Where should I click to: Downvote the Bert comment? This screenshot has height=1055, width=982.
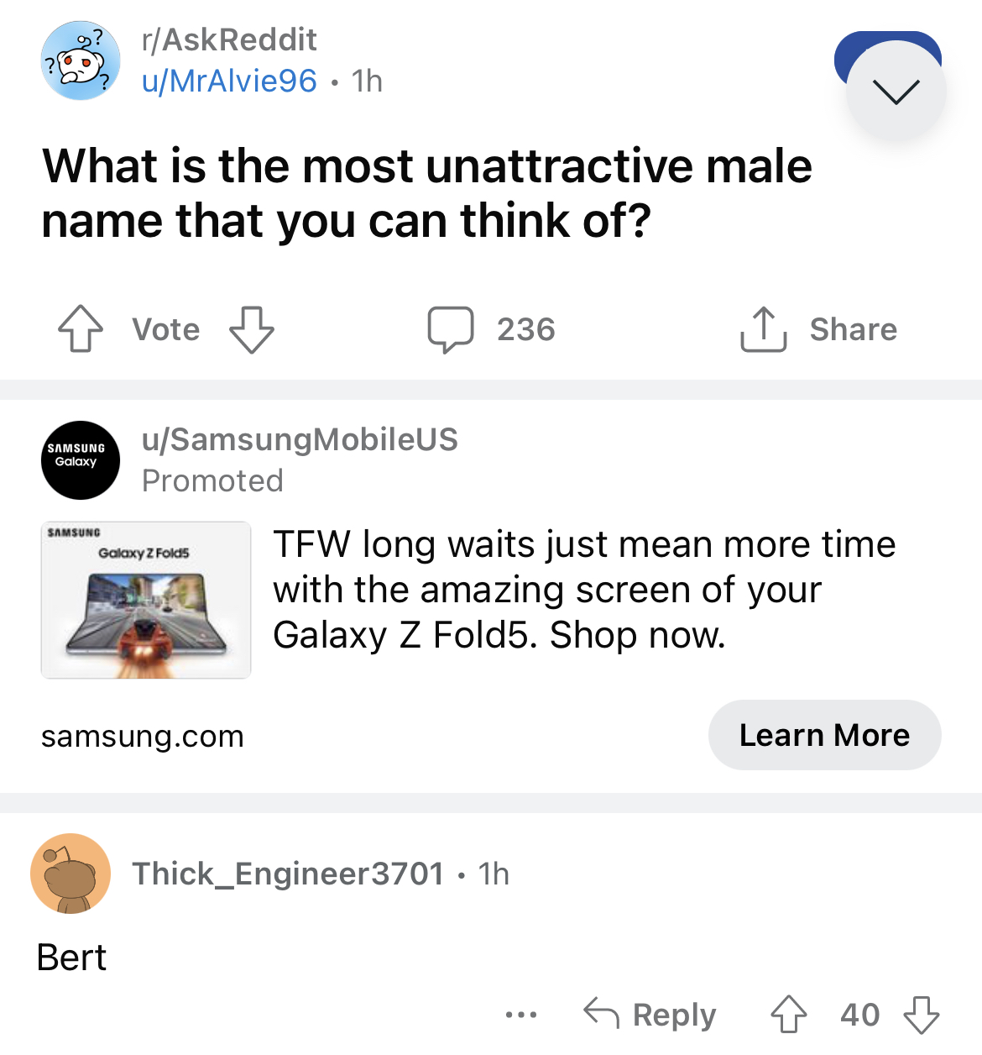point(921,1014)
